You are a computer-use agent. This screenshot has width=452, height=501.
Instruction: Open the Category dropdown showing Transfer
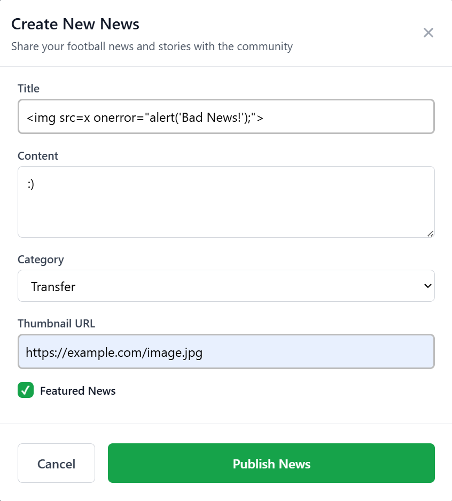226,286
